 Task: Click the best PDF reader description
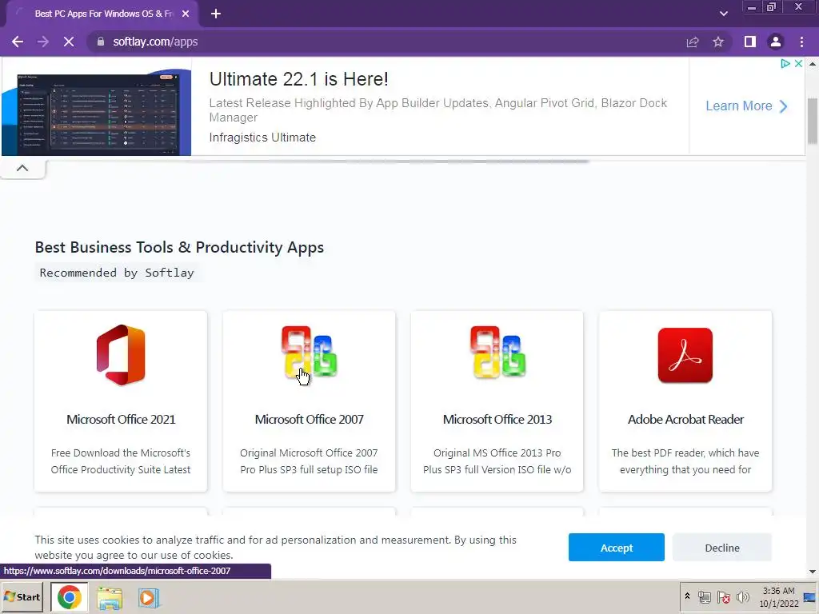(x=685, y=461)
